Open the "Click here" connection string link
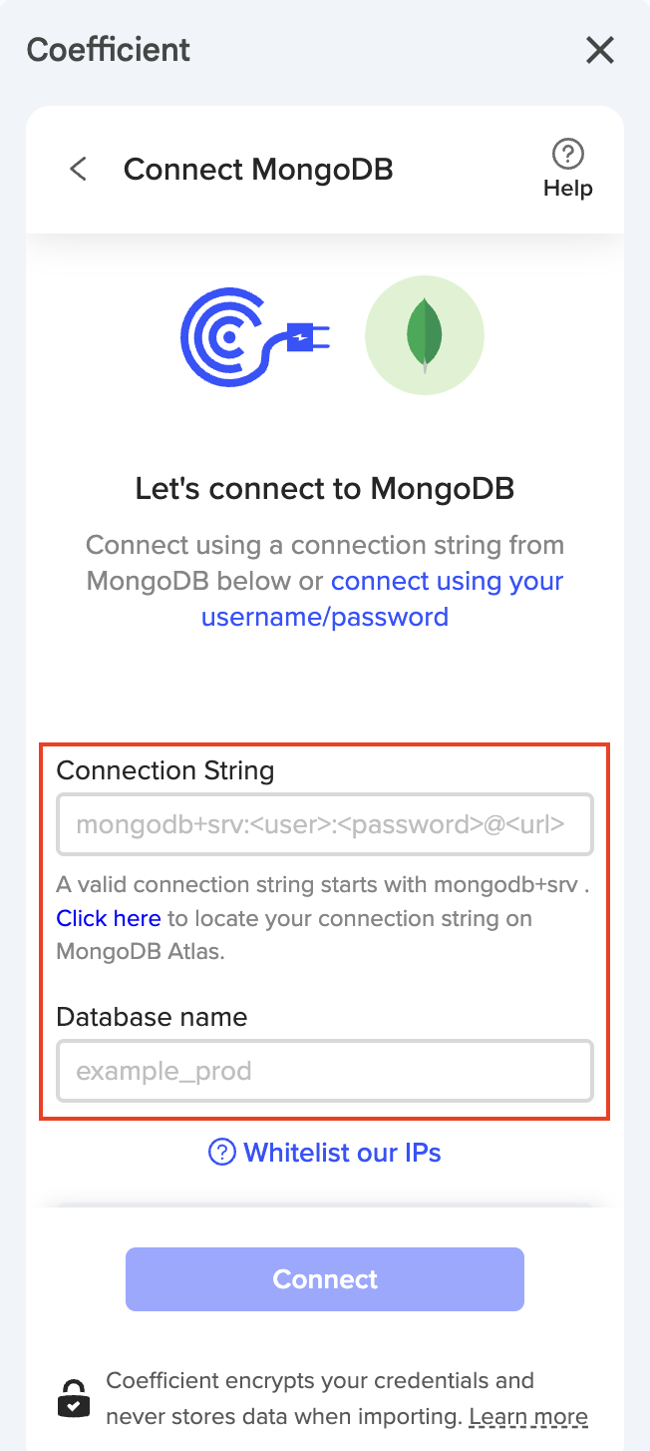650x1451 pixels. tap(109, 918)
